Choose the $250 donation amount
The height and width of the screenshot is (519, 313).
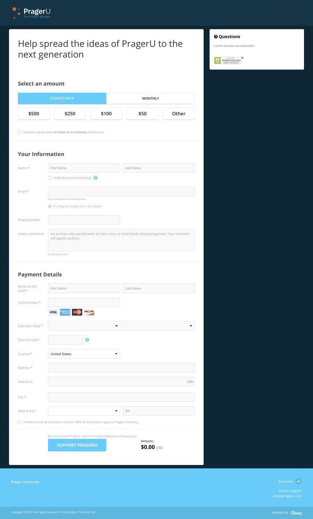[x=70, y=113]
